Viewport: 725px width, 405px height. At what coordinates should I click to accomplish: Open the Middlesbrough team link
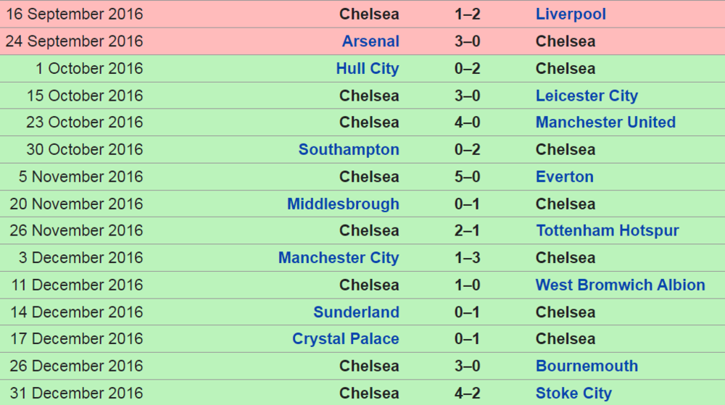click(343, 204)
